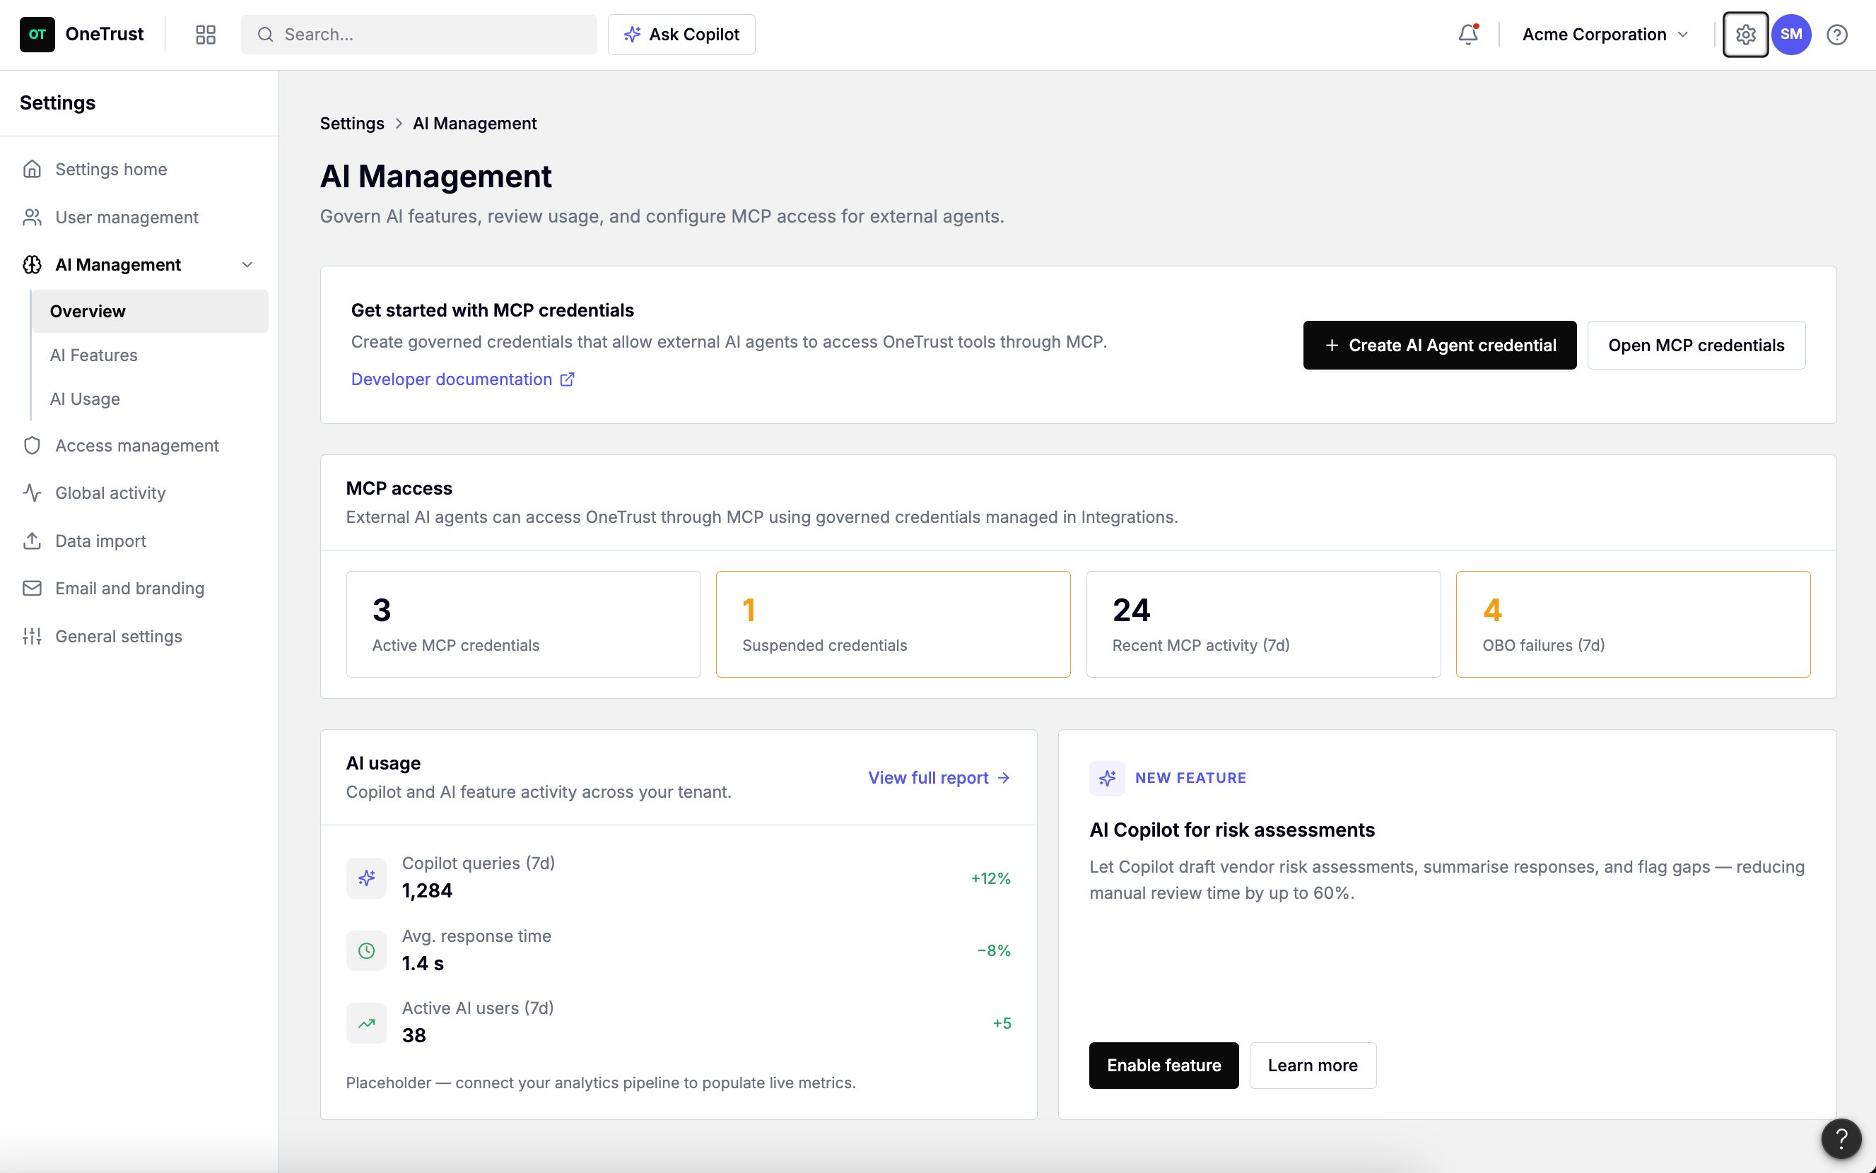The height and width of the screenshot is (1173, 1876).
Task: Click Settings in the breadcrumb
Action: (352, 124)
